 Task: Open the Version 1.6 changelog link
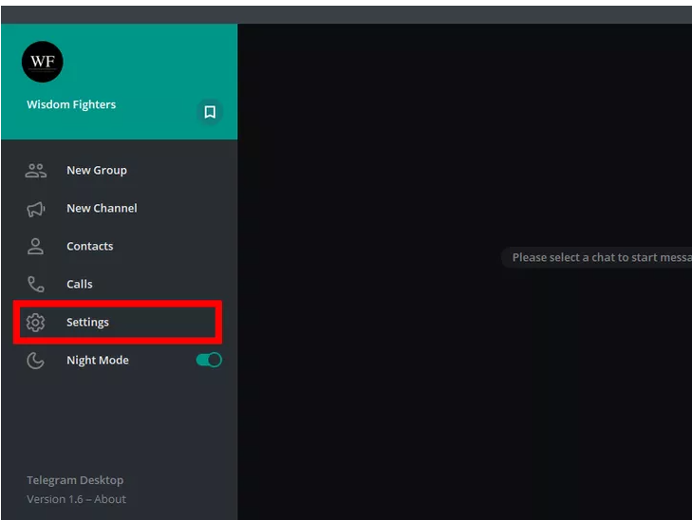[x=56, y=499]
